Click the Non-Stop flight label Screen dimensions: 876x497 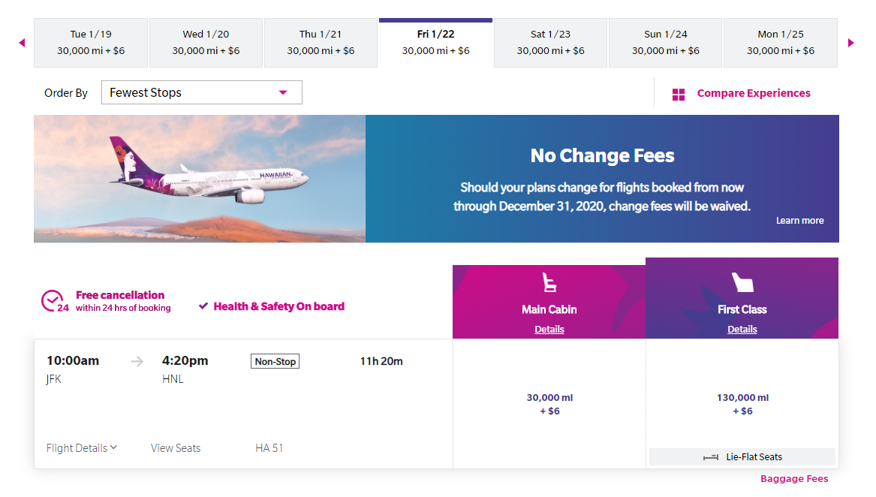pos(275,361)
